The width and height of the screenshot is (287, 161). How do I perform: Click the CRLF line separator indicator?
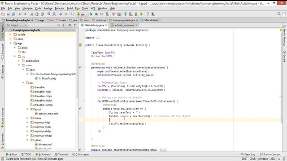(x=253, y=159)
